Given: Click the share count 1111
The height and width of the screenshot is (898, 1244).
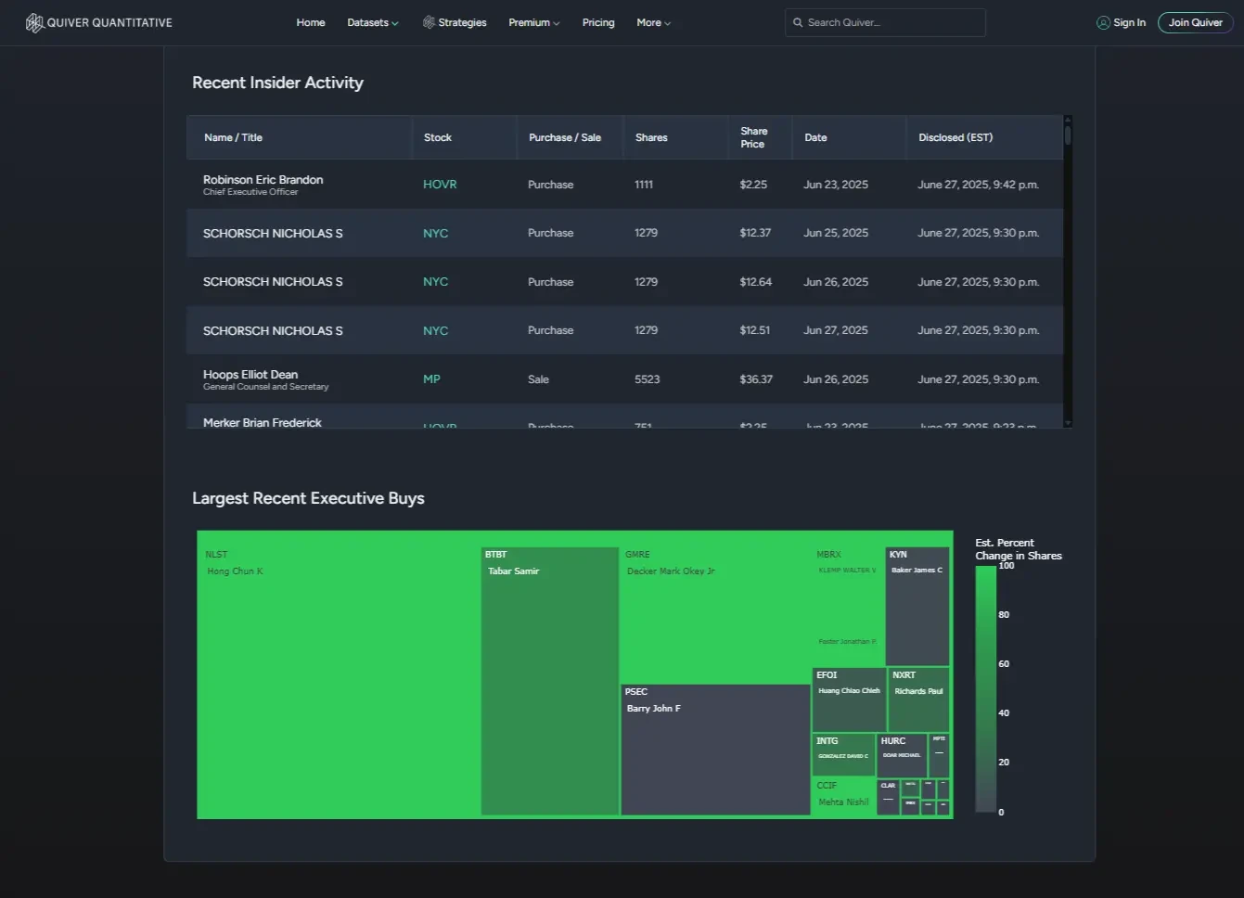Looking at the screenshot, I should (644, 185).
